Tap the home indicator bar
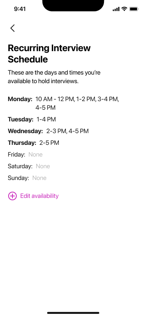 (x=73, y=313)
